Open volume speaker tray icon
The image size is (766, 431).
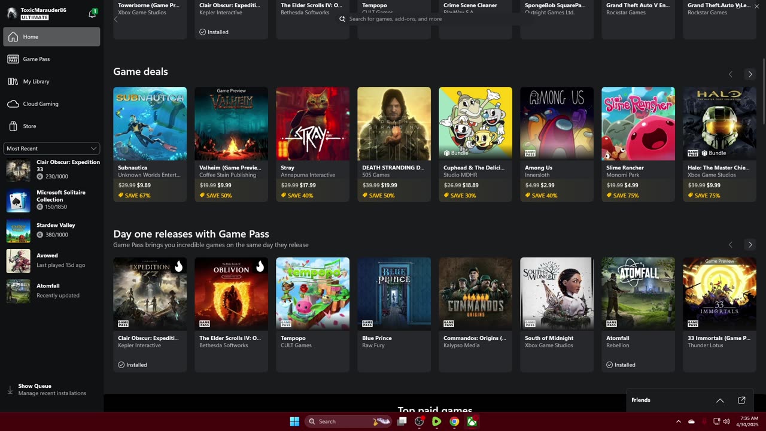[727, 421]
